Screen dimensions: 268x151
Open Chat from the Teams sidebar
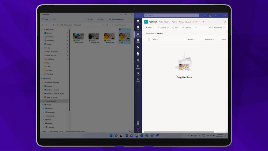[x=138, y=28]
